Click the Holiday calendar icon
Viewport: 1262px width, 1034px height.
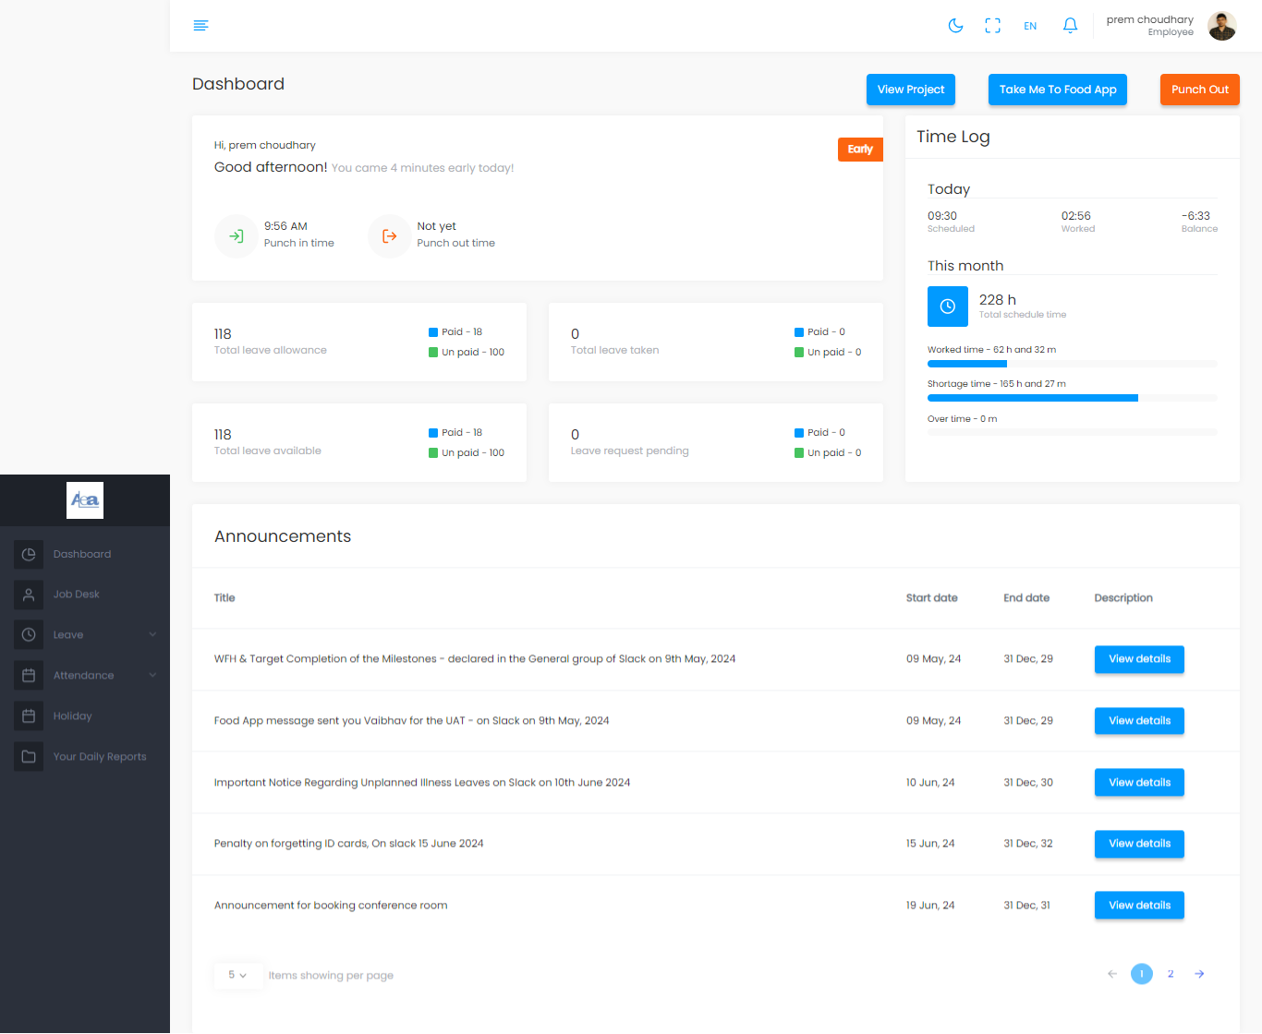tap(29, 715)
